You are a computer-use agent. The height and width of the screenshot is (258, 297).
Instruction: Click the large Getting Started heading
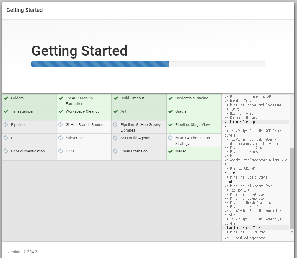click(79, 51)
